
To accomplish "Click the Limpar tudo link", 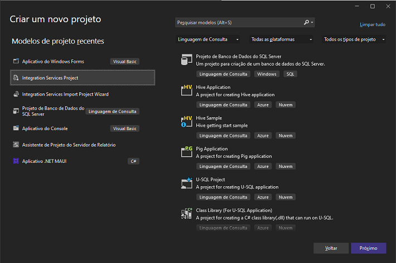I will pyautogui.click(x=373, y=24).
